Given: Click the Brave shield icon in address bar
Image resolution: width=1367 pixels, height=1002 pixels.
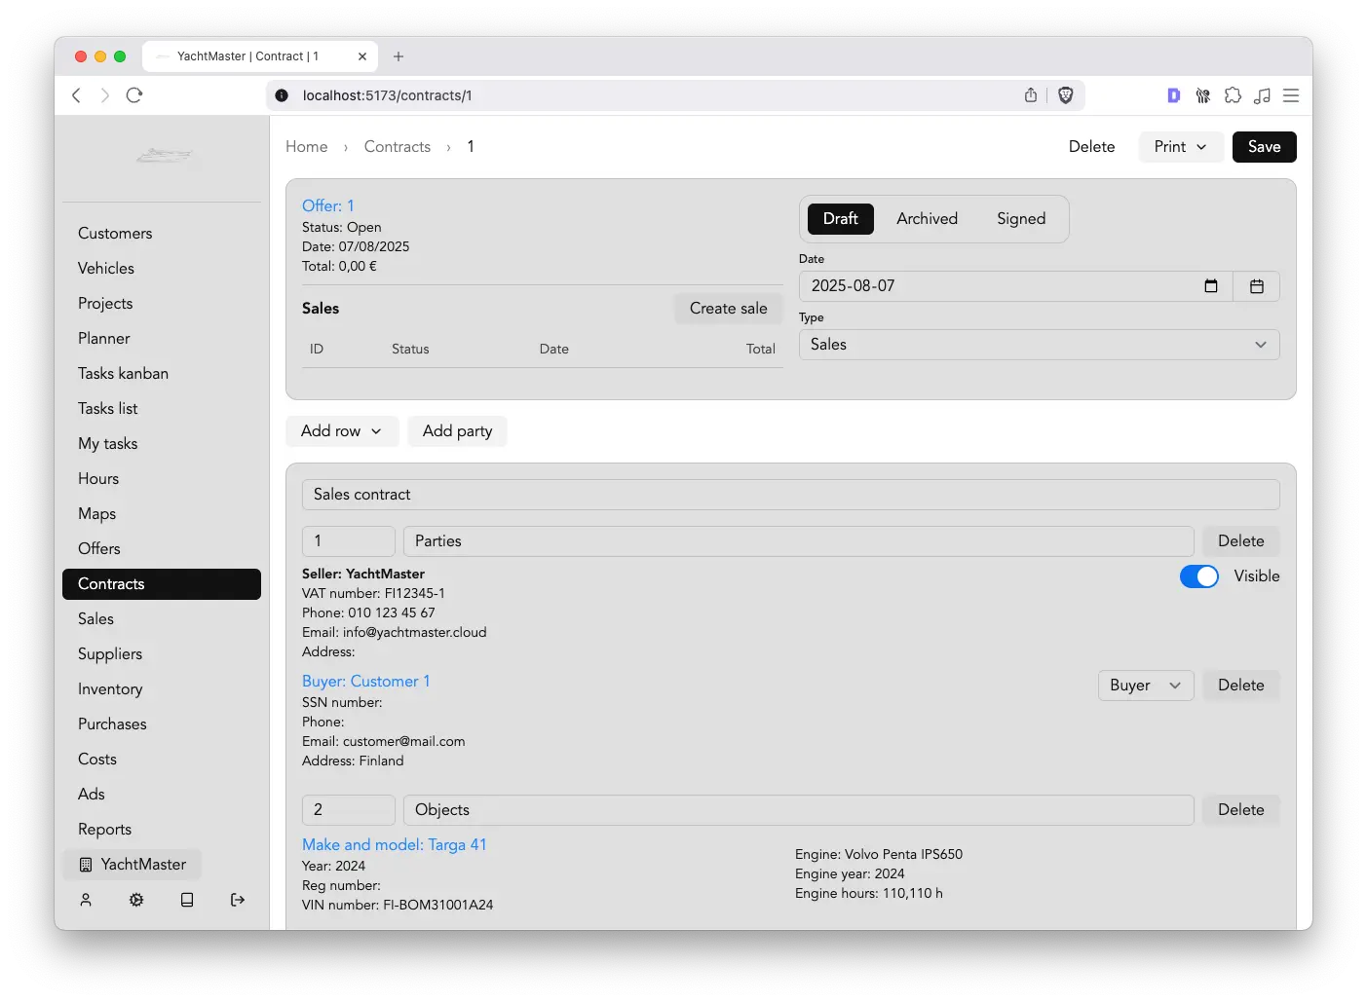Looking at the screenshot, I should coord(1065,95).
